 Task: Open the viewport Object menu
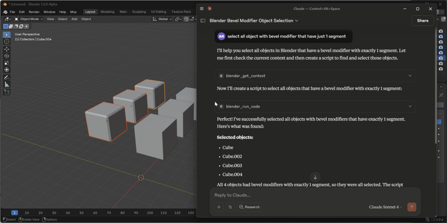86,19
